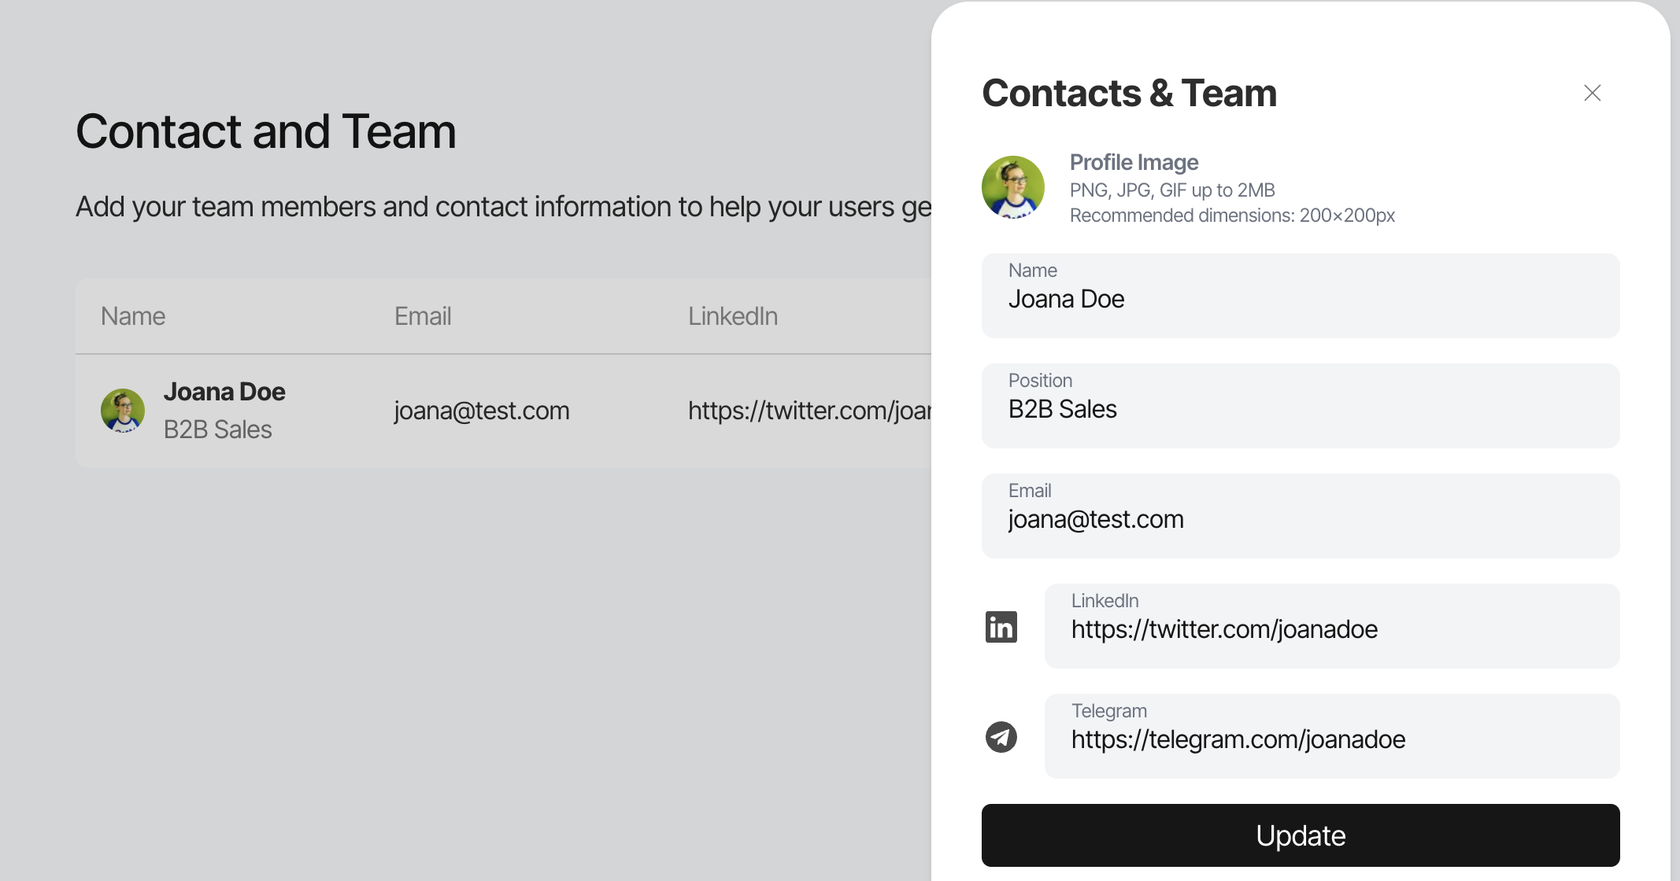Sort by the Name column header
Image resolution: width=1680 pixels, height=881 pixels.
point(133,316)
